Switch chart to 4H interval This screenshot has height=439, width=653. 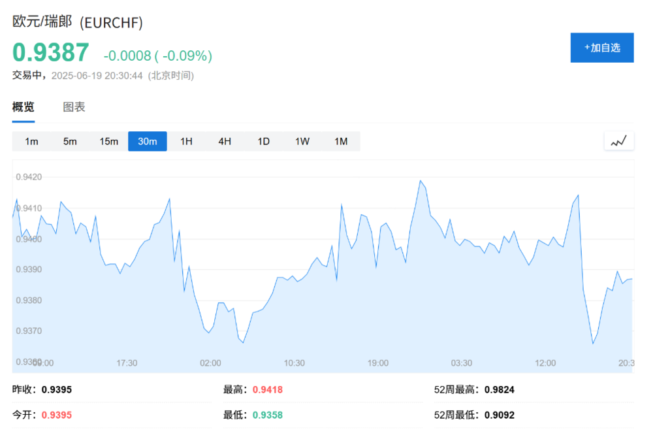pos(225,141)
